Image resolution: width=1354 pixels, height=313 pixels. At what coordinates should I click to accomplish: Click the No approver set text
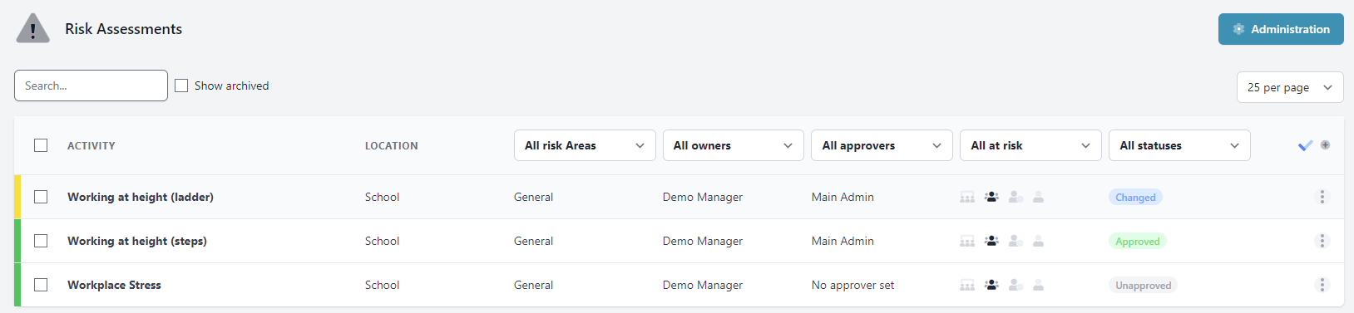pos(853,285)
